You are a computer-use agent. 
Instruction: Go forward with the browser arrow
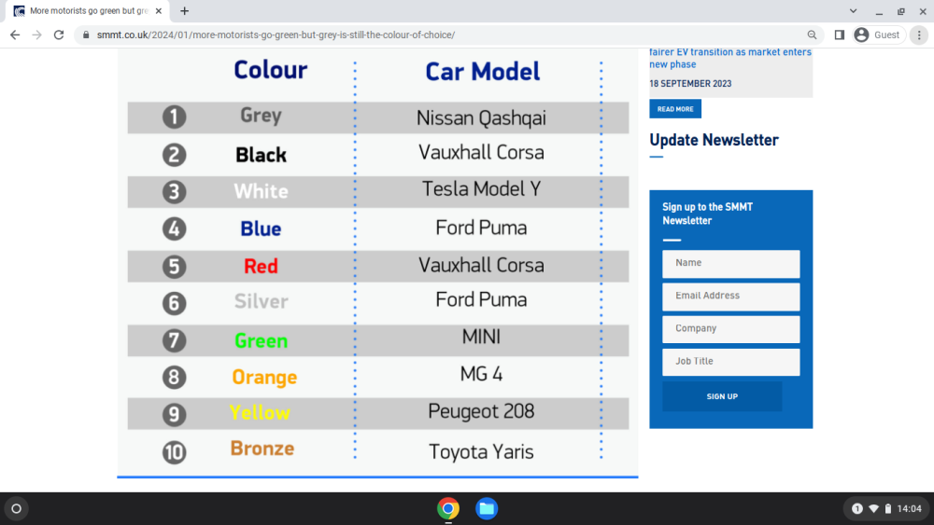37,35
